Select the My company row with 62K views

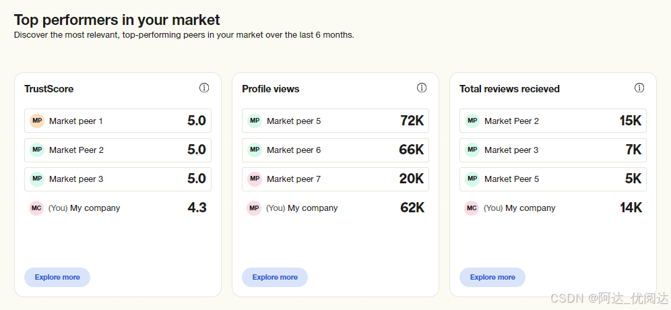tap(335, 208)
